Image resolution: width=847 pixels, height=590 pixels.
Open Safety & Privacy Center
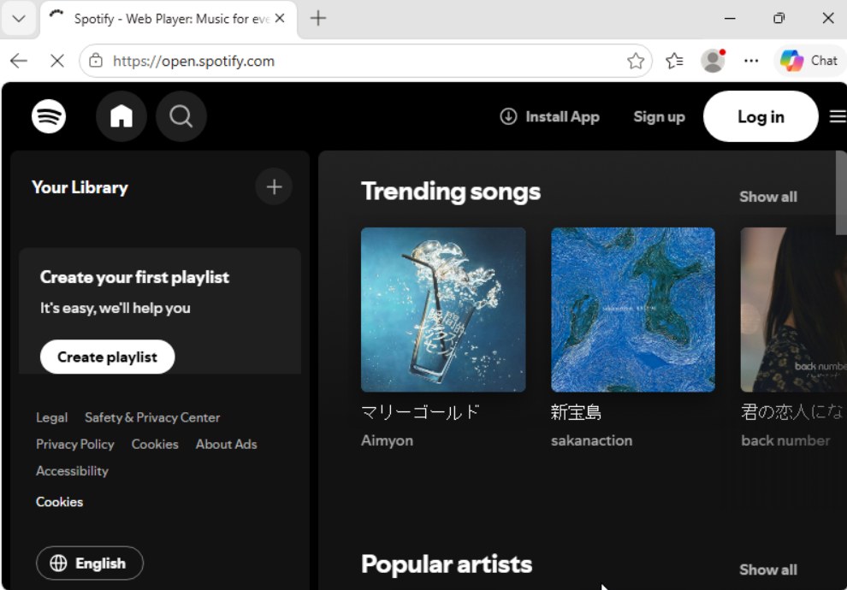coord(152,417)
